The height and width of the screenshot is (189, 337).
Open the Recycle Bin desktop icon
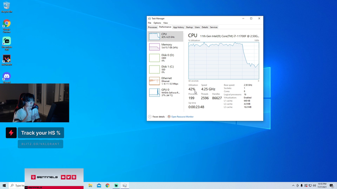coord(7,7)
